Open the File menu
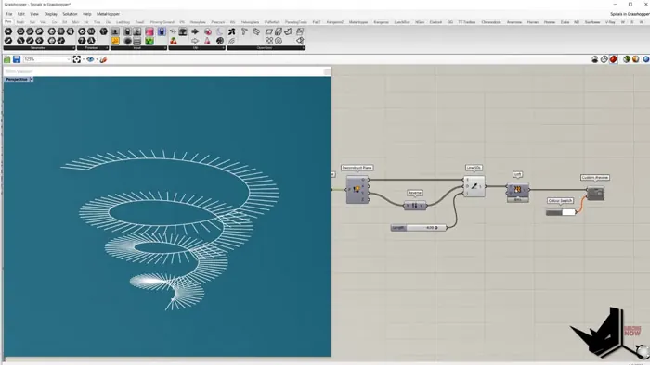Viewport: 650px width, 365px height. (x=9, y=14)
